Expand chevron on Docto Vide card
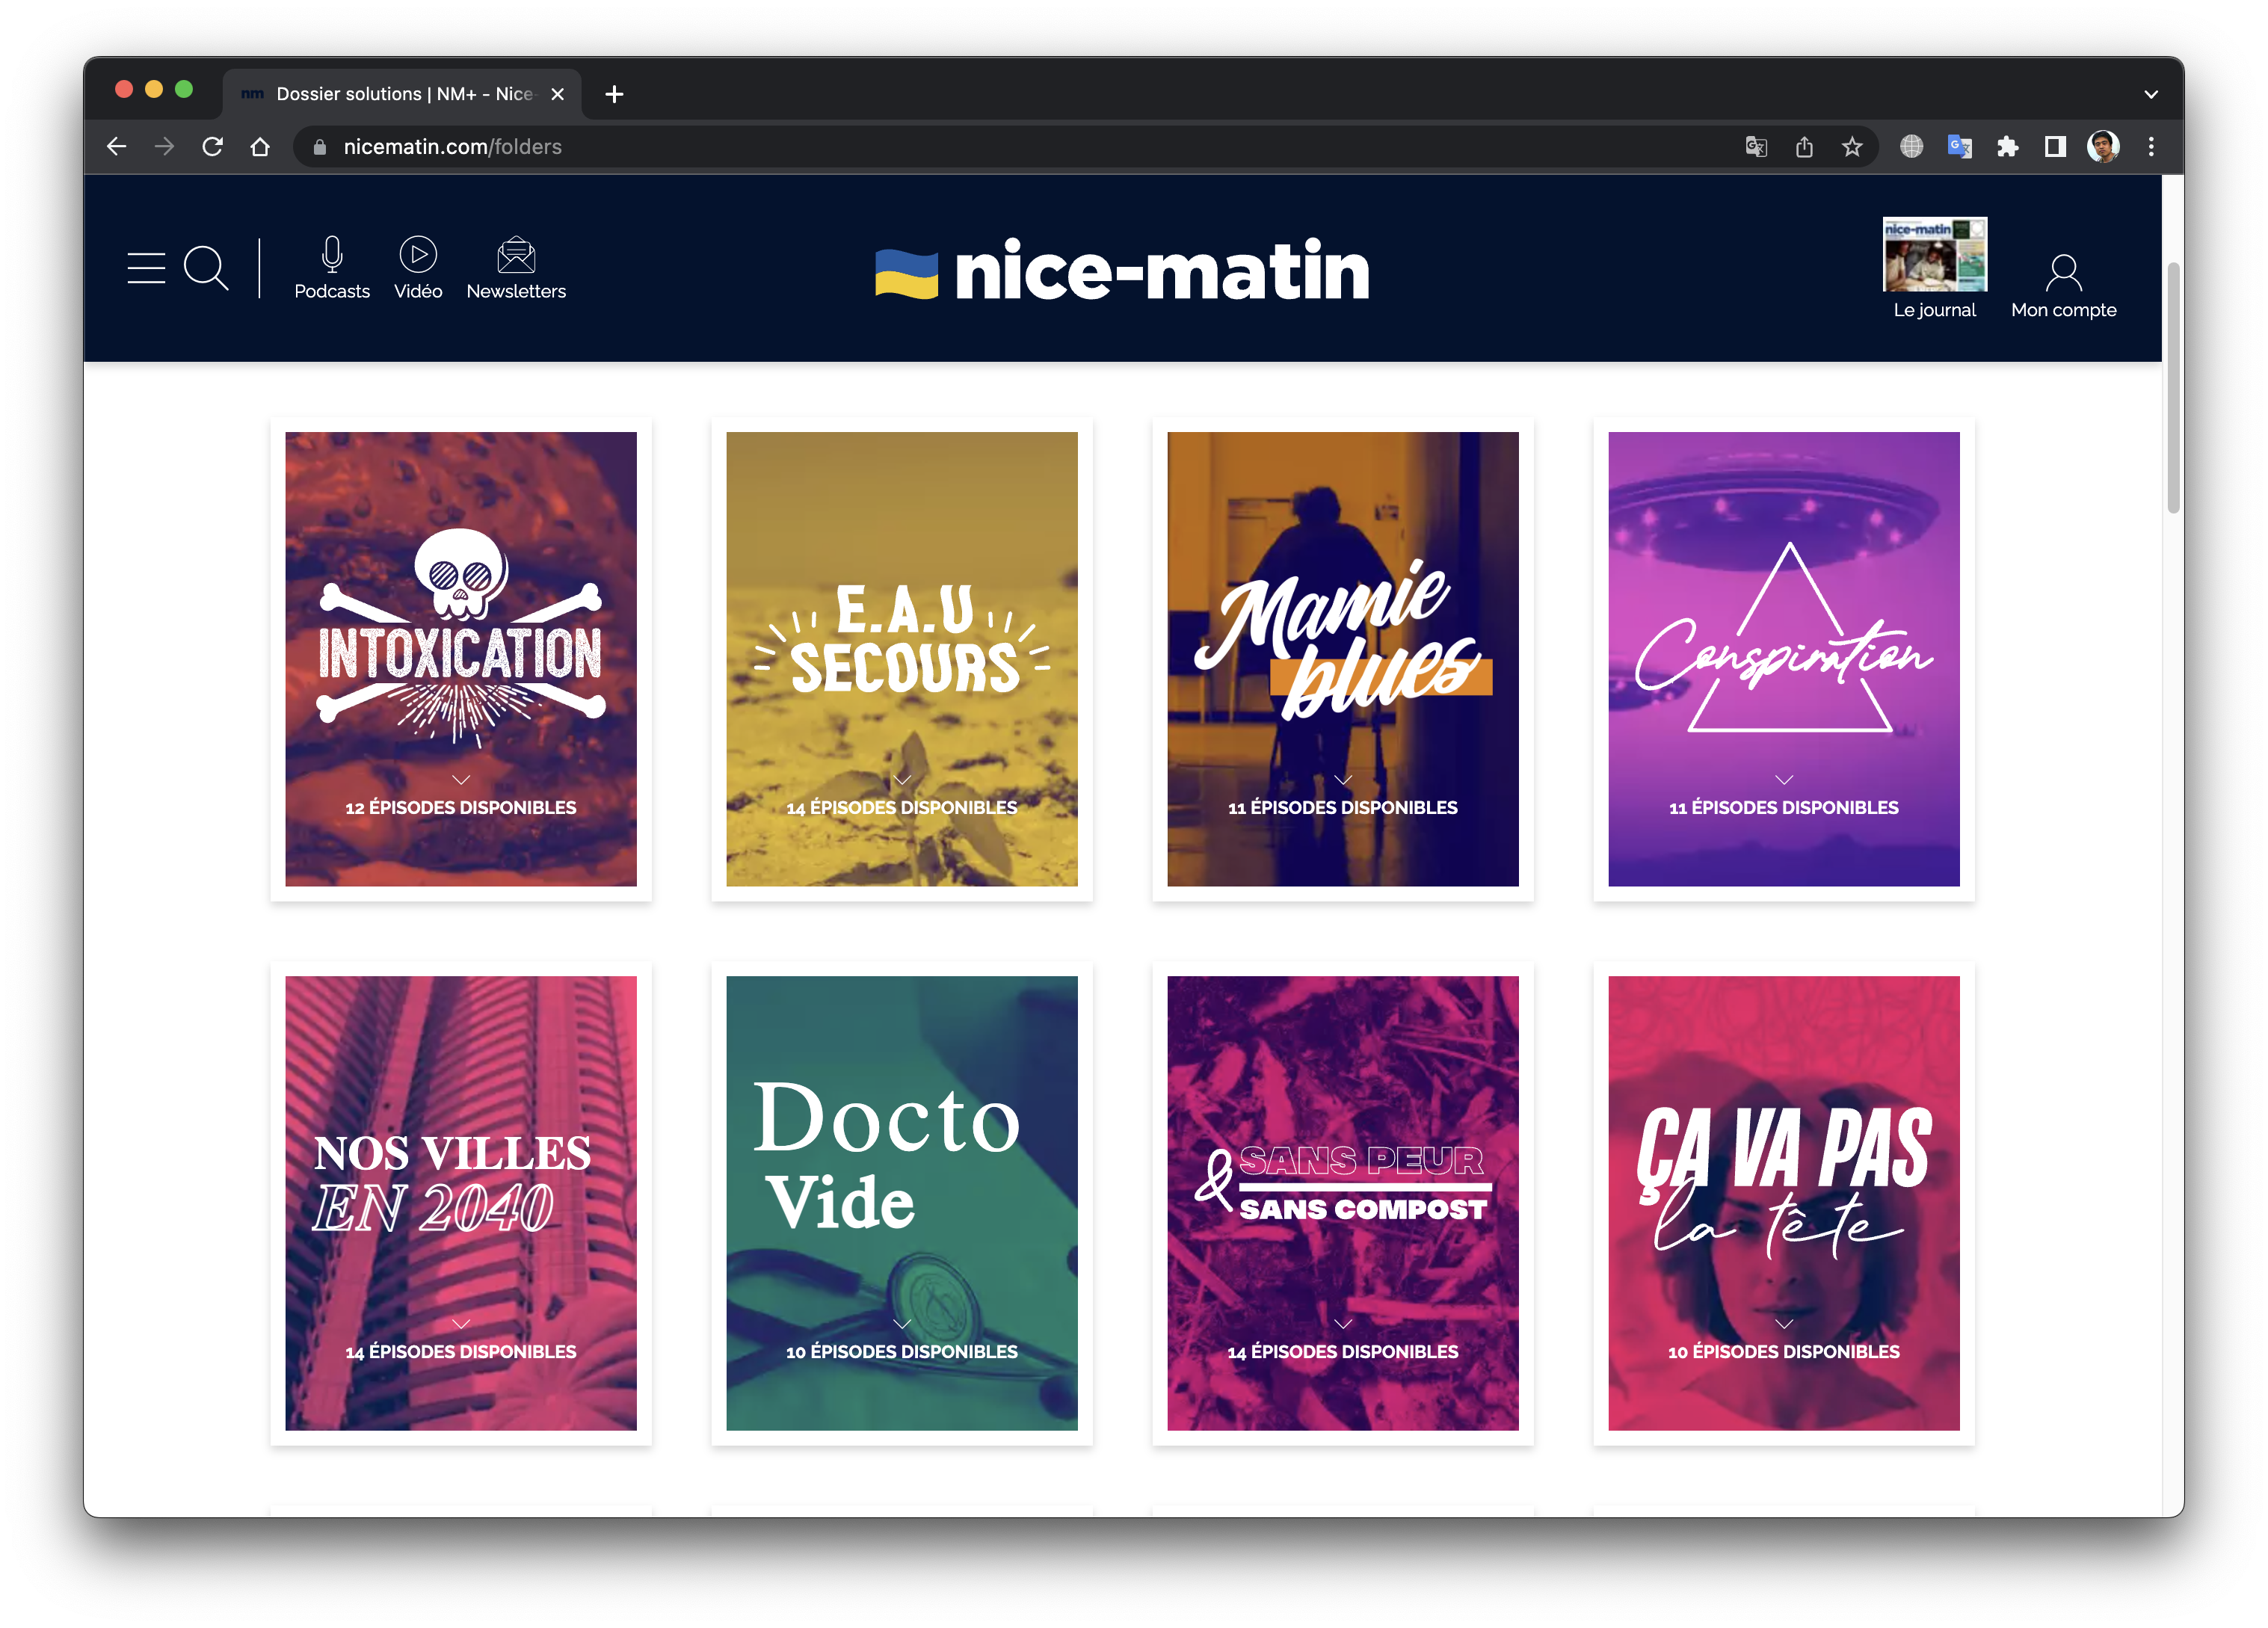 [902, 1323]
